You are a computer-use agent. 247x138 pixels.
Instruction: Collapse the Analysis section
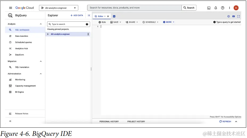click(41, 24)
